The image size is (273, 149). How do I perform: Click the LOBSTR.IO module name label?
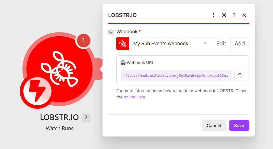59,118
